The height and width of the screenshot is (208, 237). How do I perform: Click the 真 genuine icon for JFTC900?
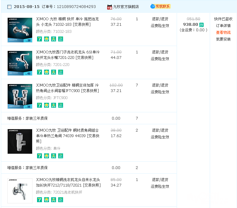[x=54, y=105]
